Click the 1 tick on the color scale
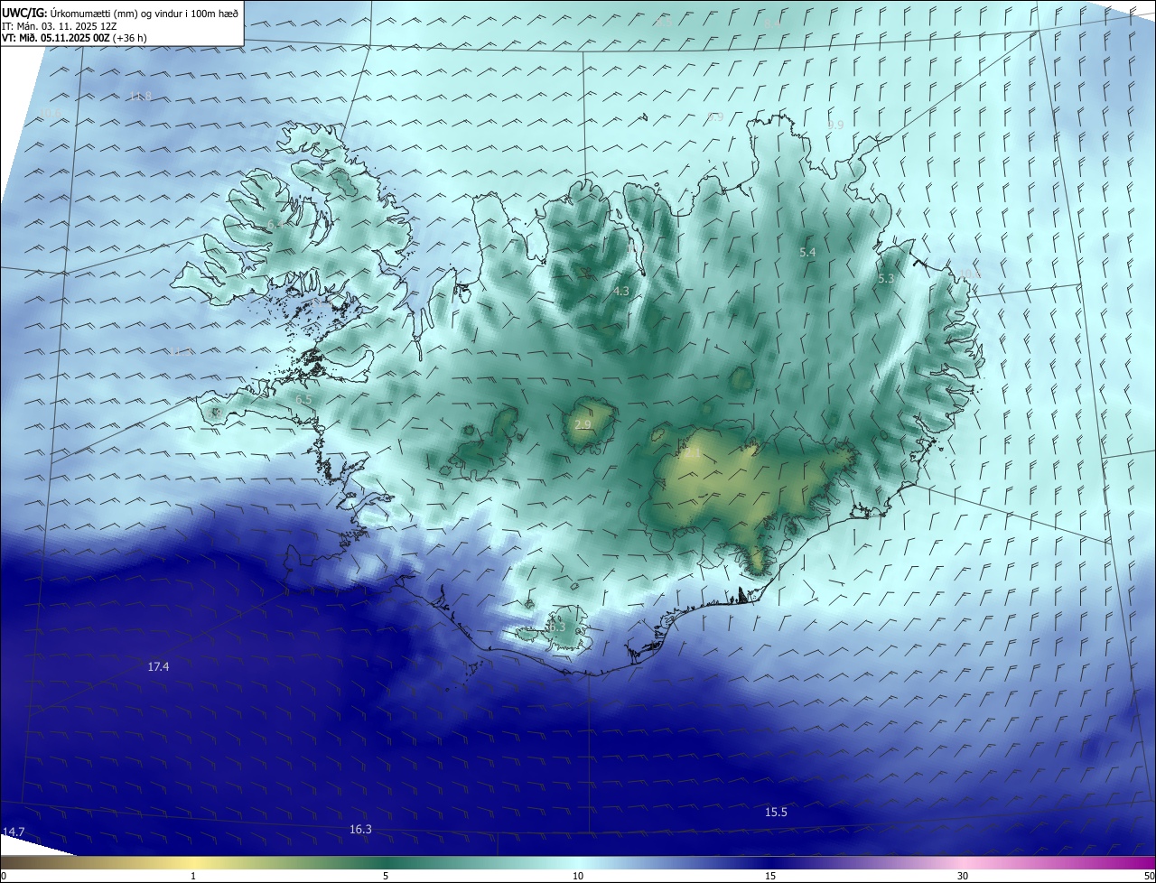This screenshot has width=1156, height=883. [193, 876]
